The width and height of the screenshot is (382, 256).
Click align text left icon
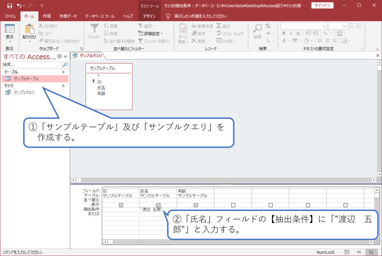tap(320, 41)
